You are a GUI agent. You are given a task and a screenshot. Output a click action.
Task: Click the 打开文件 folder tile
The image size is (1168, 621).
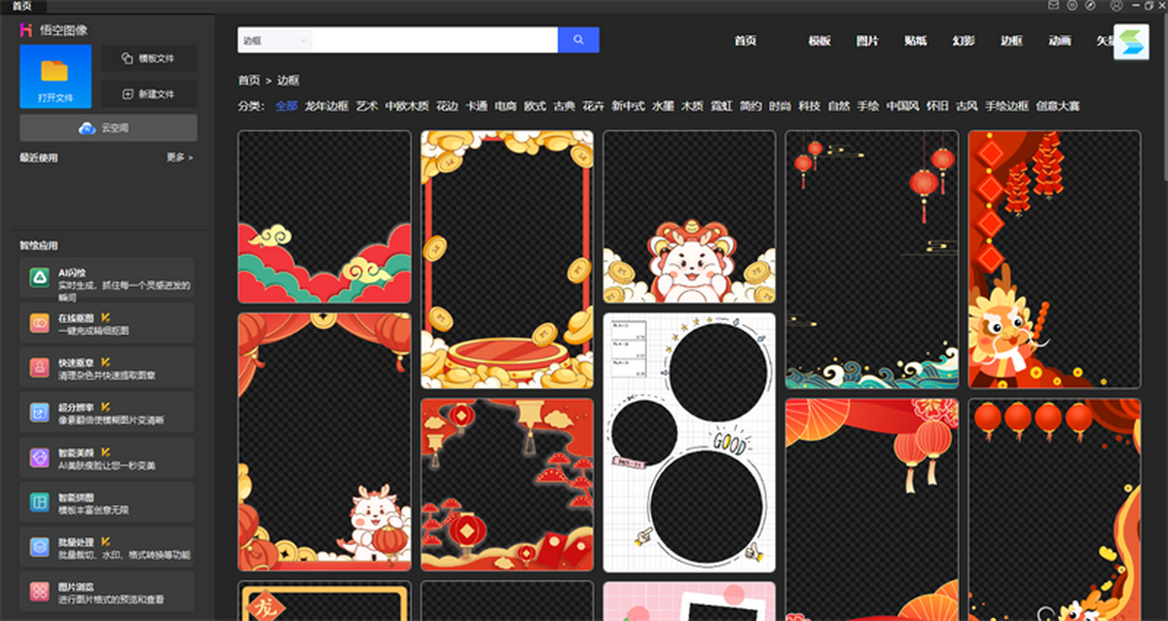tap(55, 76)
